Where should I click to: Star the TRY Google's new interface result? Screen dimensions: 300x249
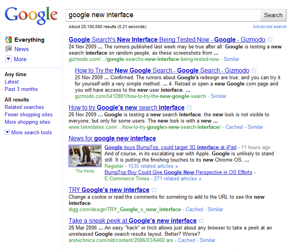[x=154, y=190]
